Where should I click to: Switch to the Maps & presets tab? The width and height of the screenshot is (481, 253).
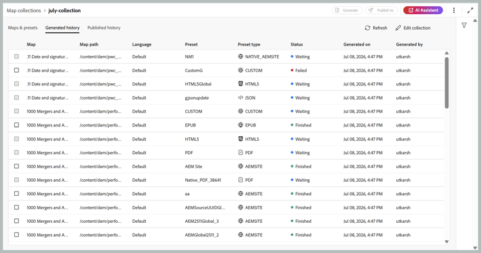coord(22,28)
